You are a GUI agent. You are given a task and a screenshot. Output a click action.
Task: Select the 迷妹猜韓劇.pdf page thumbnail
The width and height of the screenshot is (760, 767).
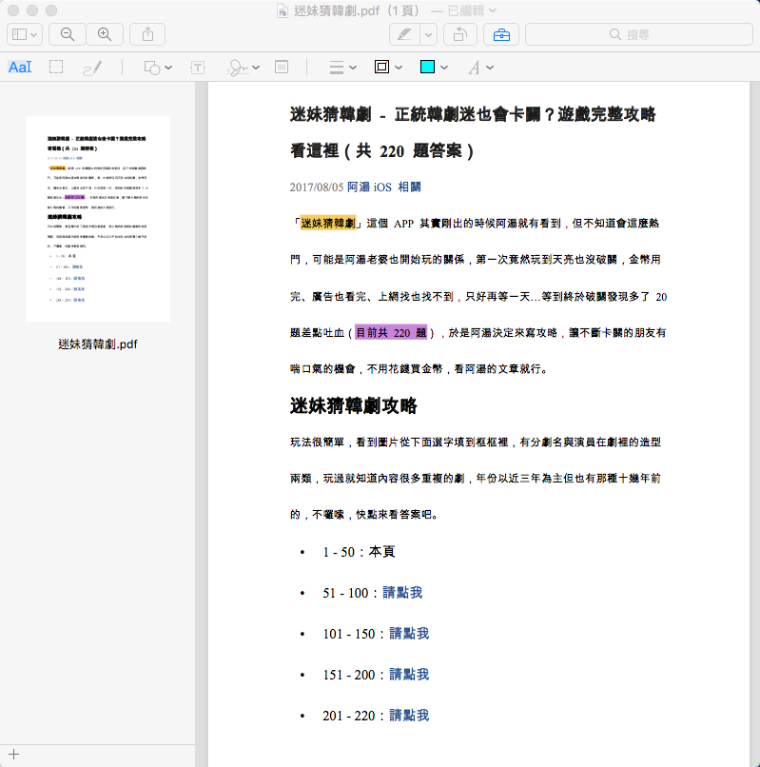tap(97, 219)
